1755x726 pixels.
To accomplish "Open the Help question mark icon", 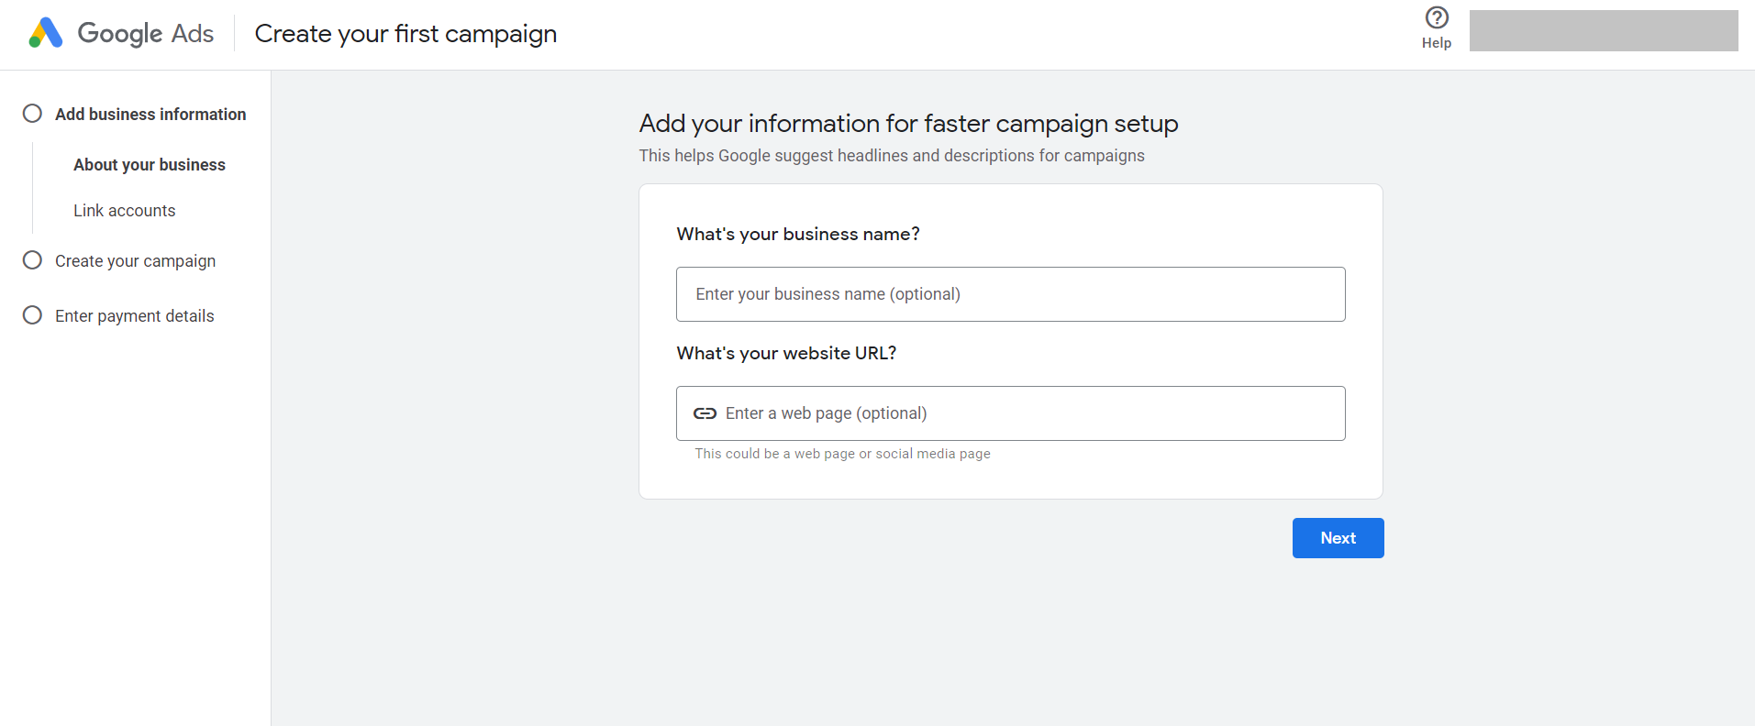I will coord(1437,18).
